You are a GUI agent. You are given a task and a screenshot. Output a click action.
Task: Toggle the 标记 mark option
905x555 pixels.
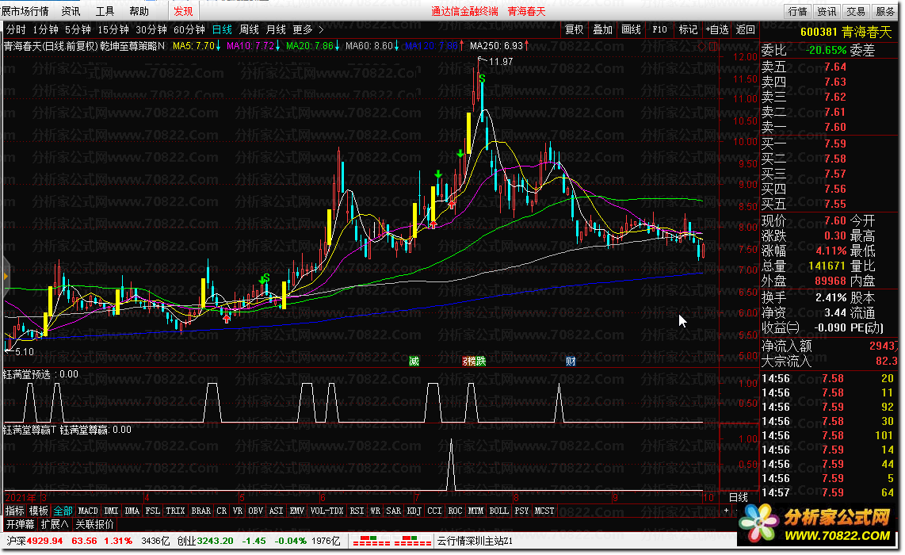[x=688, y=29]
